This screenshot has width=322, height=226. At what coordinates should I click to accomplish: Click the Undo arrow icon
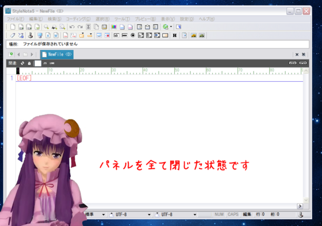(x=72, y=27)
